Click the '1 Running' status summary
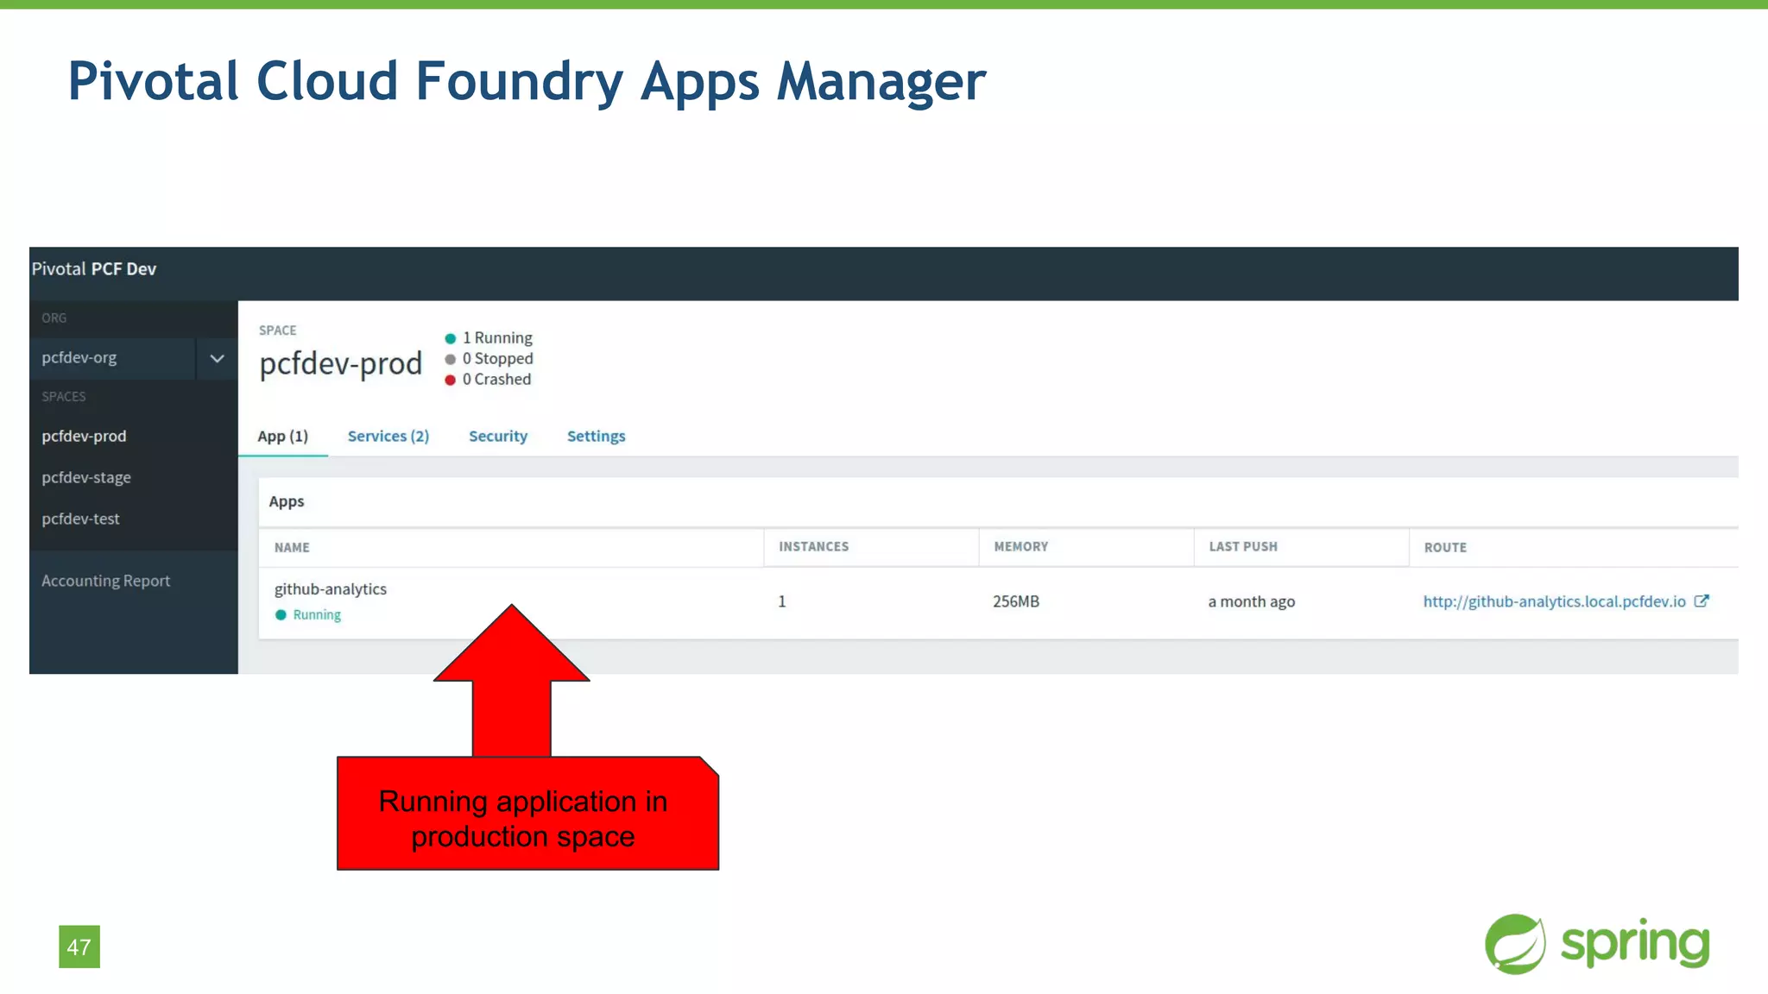The height and width of the screenshot is (994, 1768). pyautogui.click(x=489, y=338)
